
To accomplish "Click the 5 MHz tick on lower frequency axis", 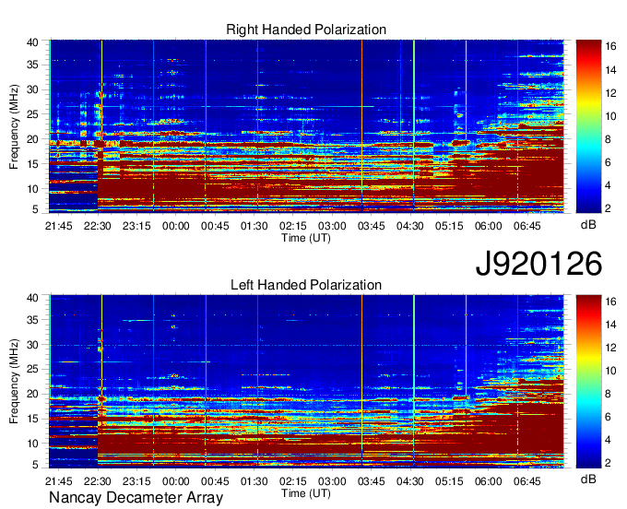I will (35, 464).
